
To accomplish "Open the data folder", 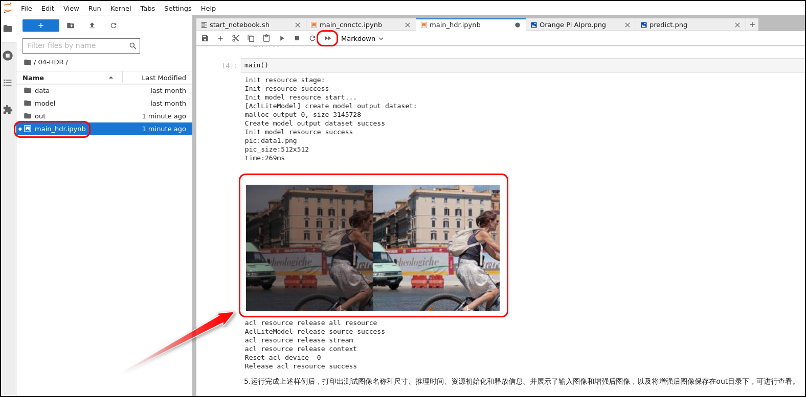I will (104, 90).
